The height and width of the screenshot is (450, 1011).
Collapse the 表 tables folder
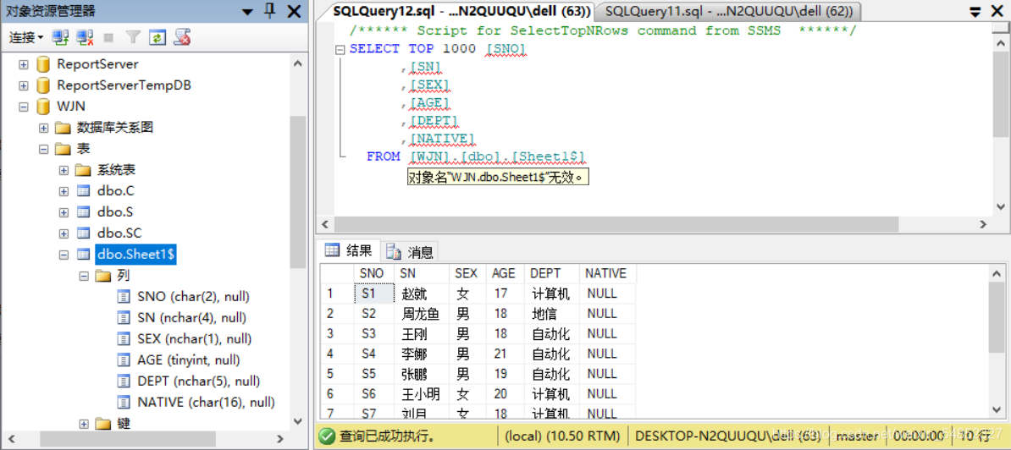pos(44,149)
